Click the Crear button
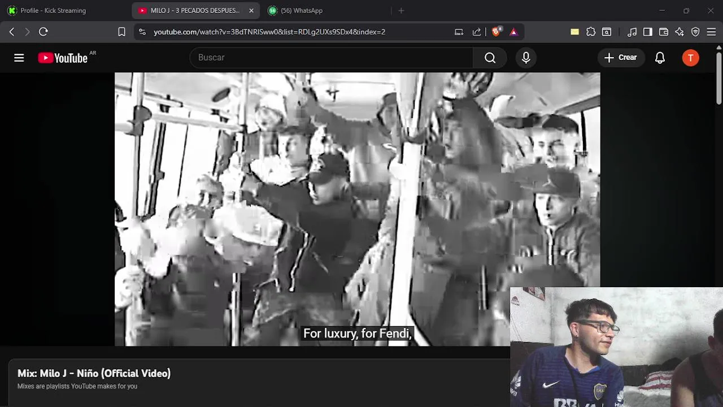This screenshot has height=407, width=723. tap(621, 58)
